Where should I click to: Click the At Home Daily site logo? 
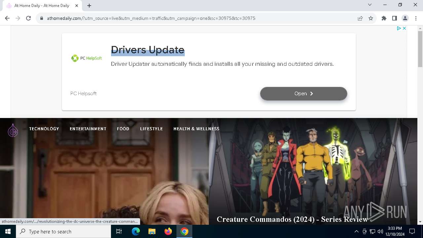13,130
